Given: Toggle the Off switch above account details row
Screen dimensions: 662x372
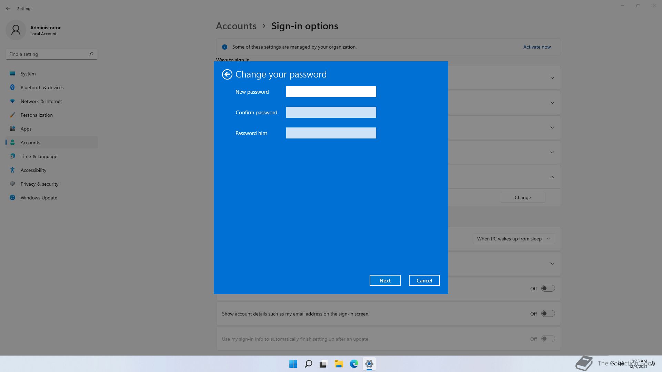Looking at the screenshot, I should pos(548,288).
